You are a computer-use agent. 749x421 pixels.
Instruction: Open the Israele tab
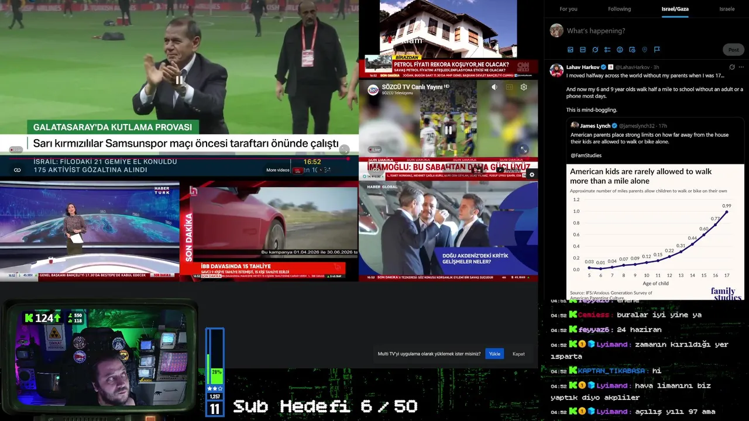[727, 9]
